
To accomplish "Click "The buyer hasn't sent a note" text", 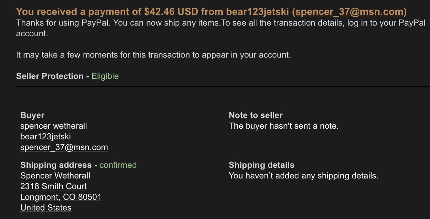I will click(283, 126).
